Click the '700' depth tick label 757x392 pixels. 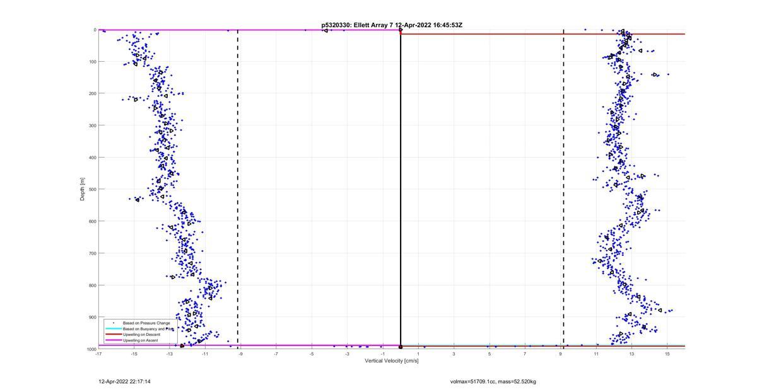(x=91, y=253)
